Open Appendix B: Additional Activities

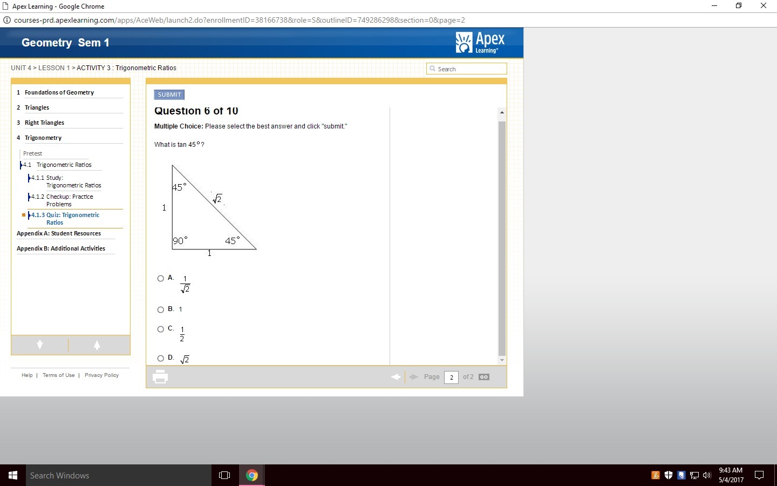(x=61, y=248)
